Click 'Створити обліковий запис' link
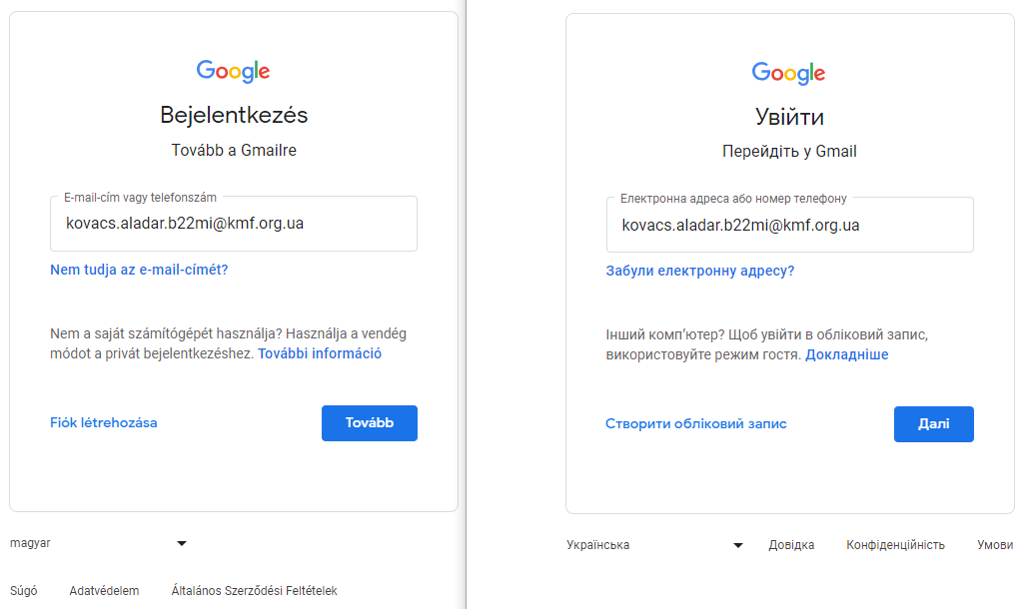Image resolution: width=1022 pixels, height=609 pixels. (x=695, y=423)
